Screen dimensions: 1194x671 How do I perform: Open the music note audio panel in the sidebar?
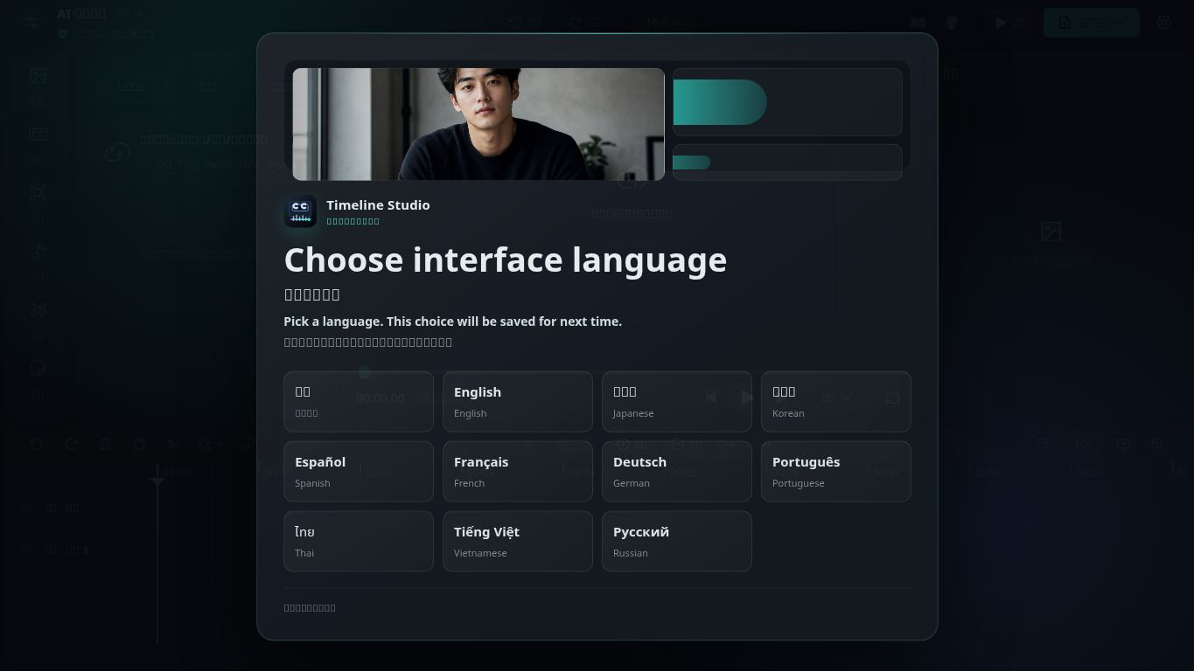(38, 252)
